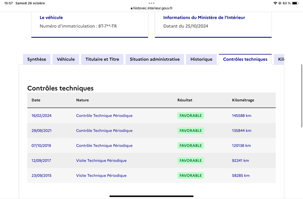
Task: Click the FAVORABLE badge for 16/02/2024
Action: coord(191,116)
